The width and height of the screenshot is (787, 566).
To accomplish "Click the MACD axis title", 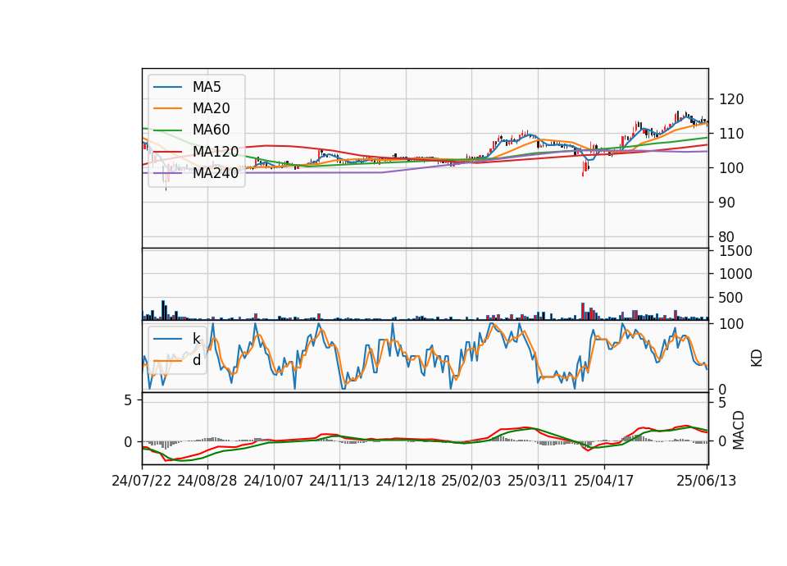I will 739,430.
